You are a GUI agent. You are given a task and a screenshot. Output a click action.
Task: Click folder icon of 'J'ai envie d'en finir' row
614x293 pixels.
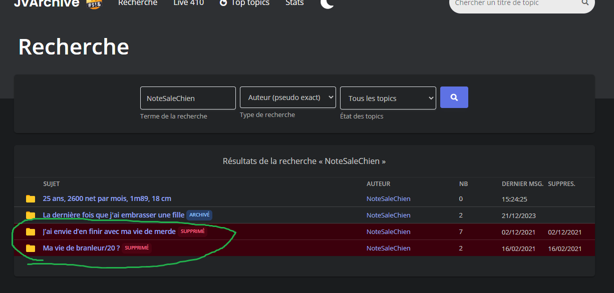point(31,232)
